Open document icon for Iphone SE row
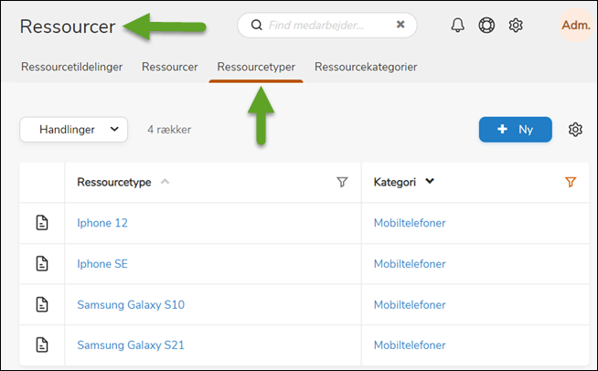 (42, 264)
